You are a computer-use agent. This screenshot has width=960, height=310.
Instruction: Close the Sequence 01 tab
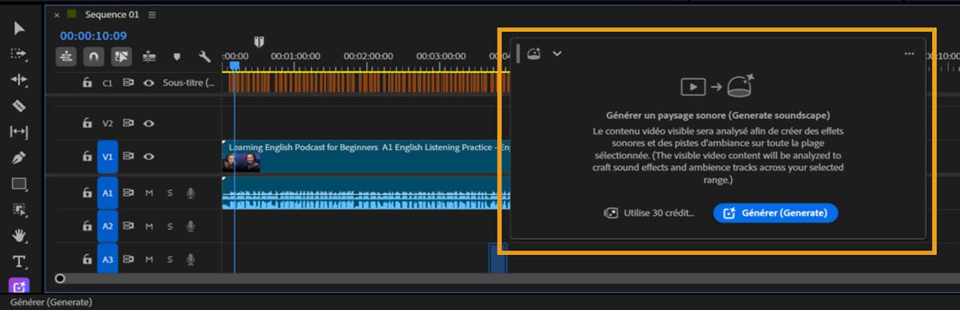click(57, 14)
